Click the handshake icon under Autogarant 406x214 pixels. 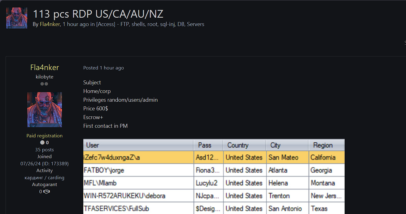(x=46, y=192)
